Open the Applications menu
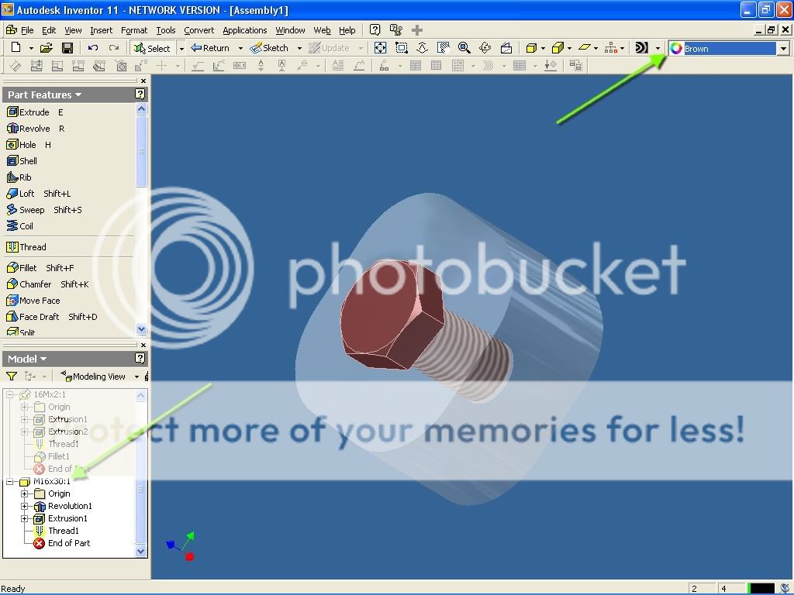 click(244, 30)
